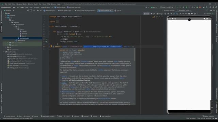Open the App Inspection tool window

click(105, 116)
